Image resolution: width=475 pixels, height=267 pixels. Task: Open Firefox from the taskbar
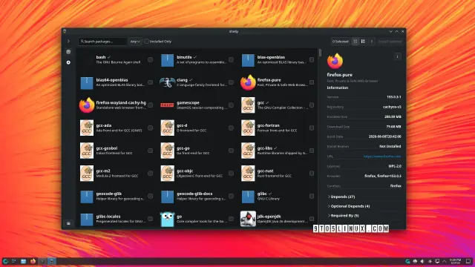tap(33, 261)
